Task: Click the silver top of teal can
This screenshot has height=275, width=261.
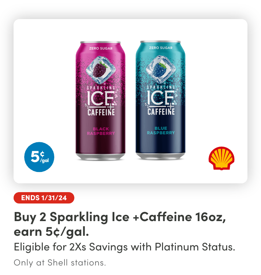Action: tap(161, 42)
